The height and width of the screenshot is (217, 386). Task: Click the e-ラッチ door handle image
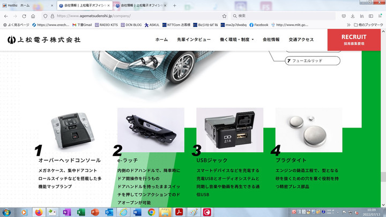[151, 130]
